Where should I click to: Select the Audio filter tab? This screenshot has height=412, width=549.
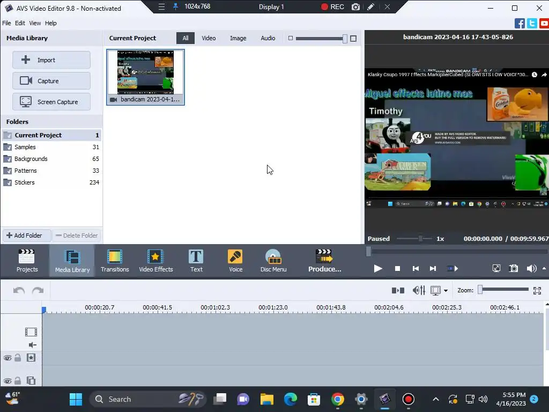268,38
